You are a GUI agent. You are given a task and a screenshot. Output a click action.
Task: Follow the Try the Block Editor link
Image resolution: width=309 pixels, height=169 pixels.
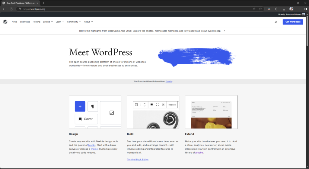pyautogui.click(x=138, y=160)
